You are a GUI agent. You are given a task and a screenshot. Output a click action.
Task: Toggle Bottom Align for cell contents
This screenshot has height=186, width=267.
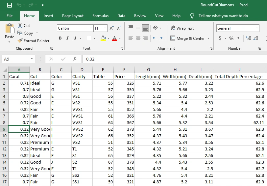coord(145,28)
